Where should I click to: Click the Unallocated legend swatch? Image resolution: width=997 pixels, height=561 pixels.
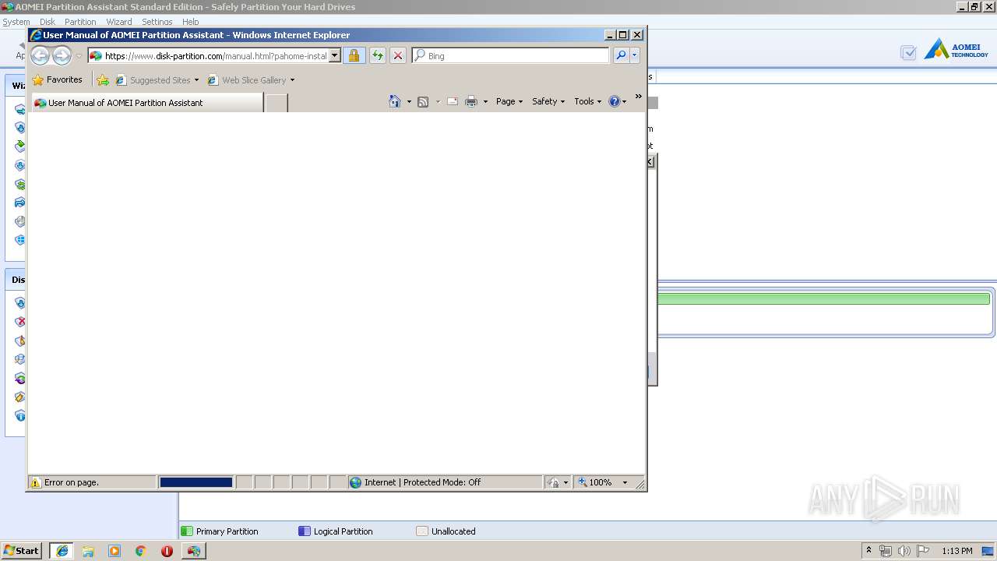click(422, 531)
